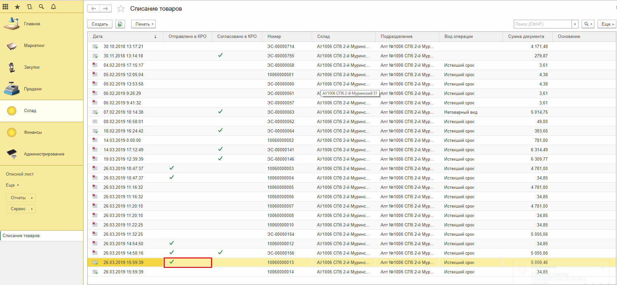Click the Поиск search input field
The image size is (617, 285).
[x=542, y=24]
